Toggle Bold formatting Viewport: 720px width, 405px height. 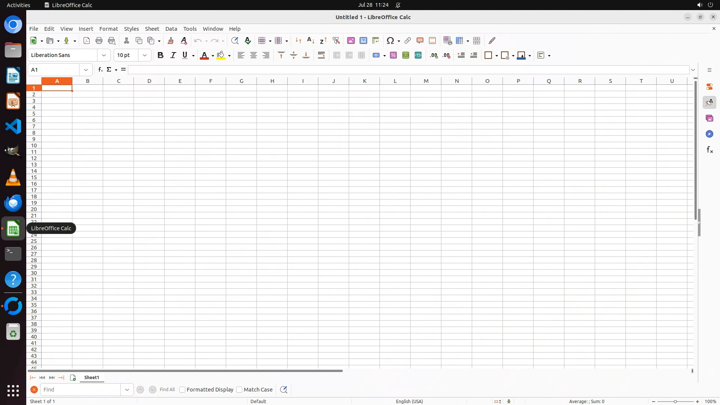(x=160, y=55)
